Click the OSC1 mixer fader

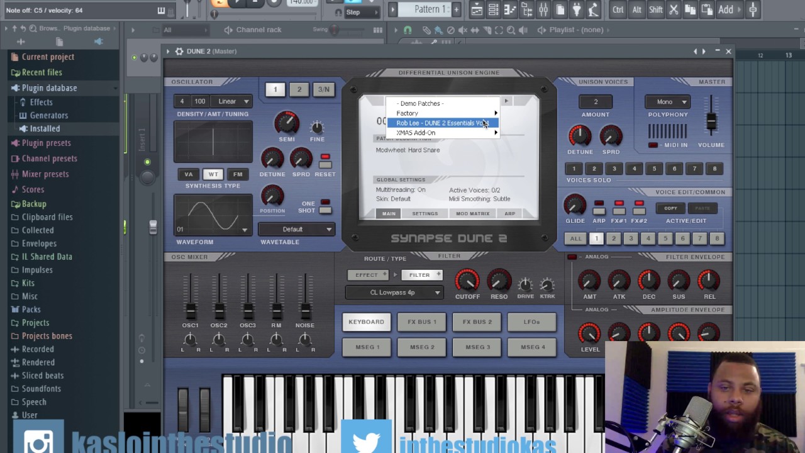191,310
